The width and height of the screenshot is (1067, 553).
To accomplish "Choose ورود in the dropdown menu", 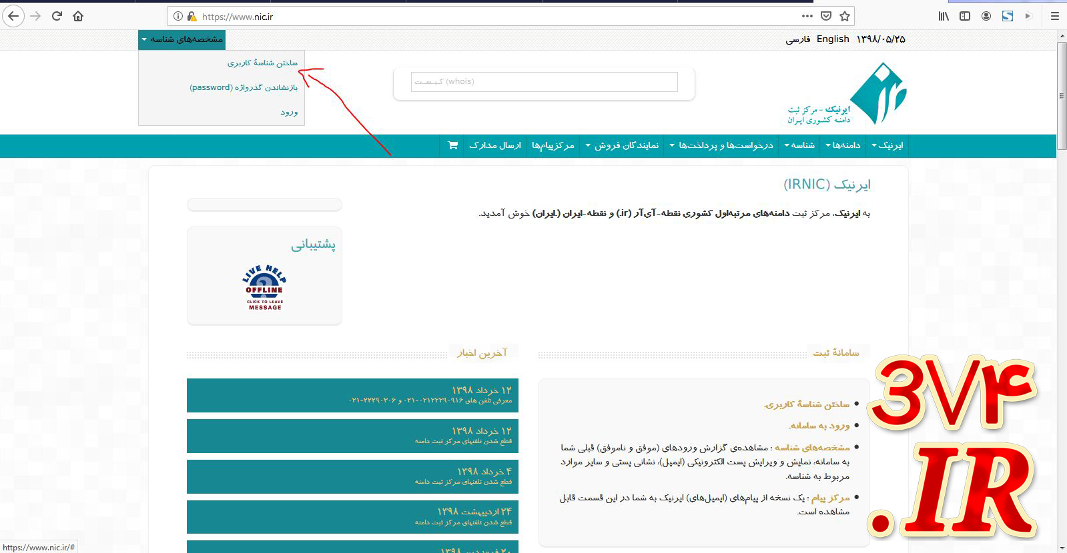I will [x=289, y=112].
